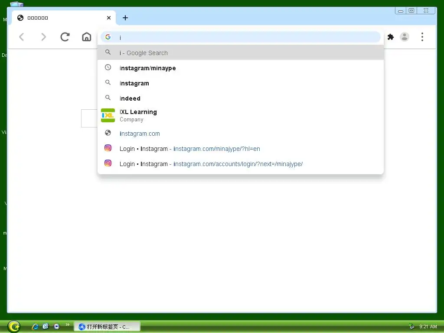Minimize the Chrome window
444x333 pixels.
tap(400, 11)
